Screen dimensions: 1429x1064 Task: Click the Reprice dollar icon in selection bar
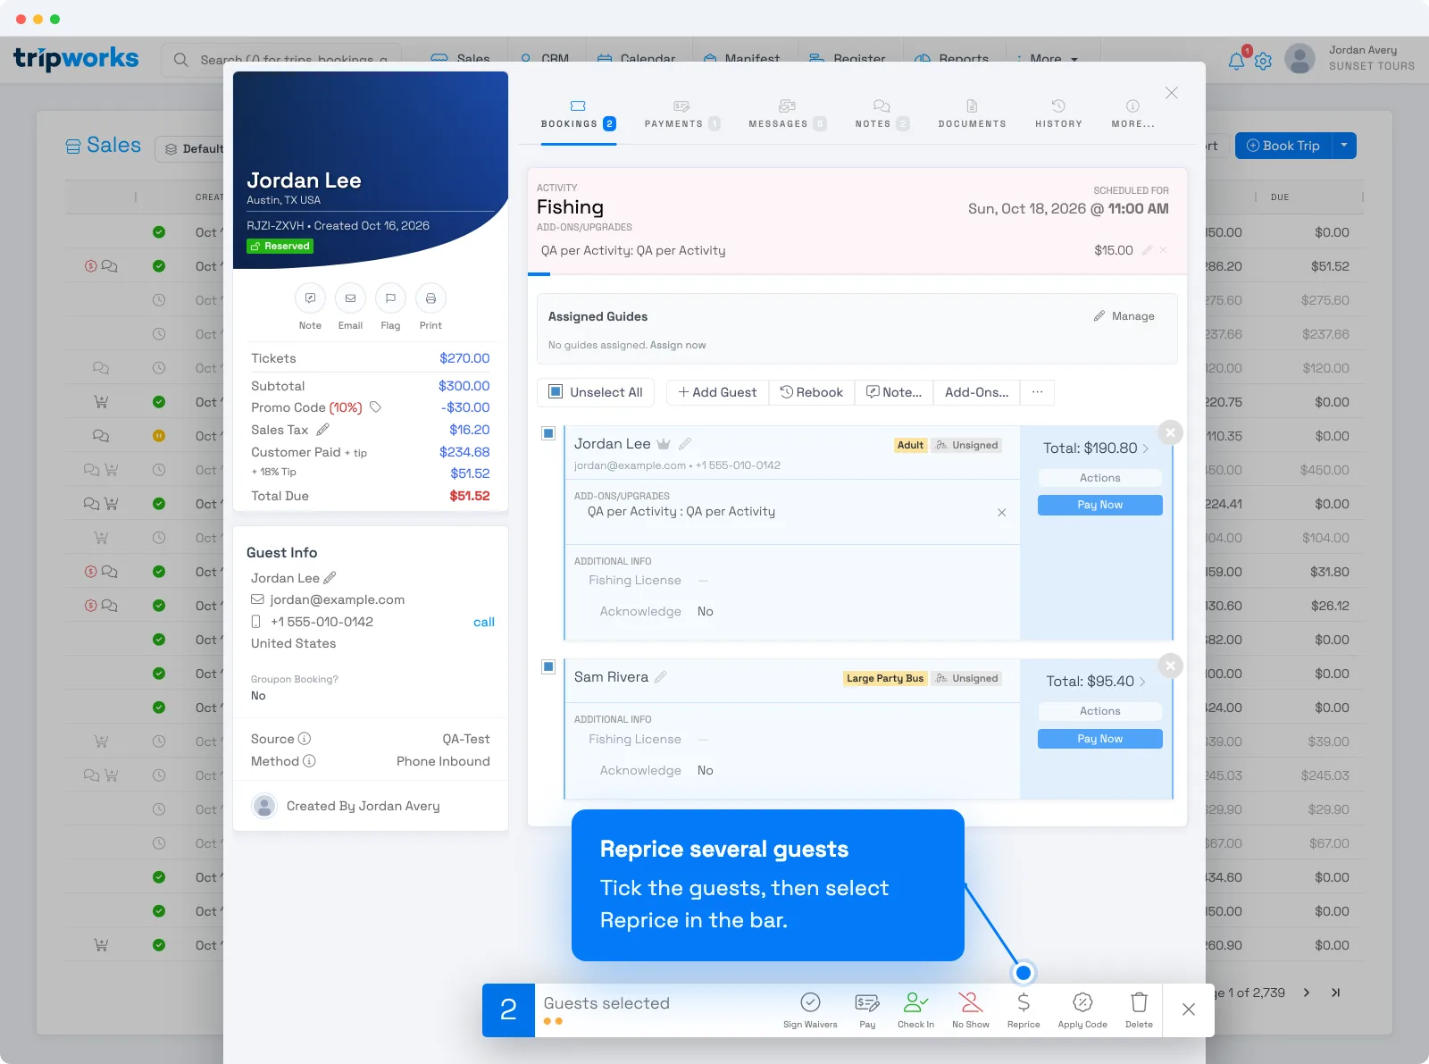1024,1002
